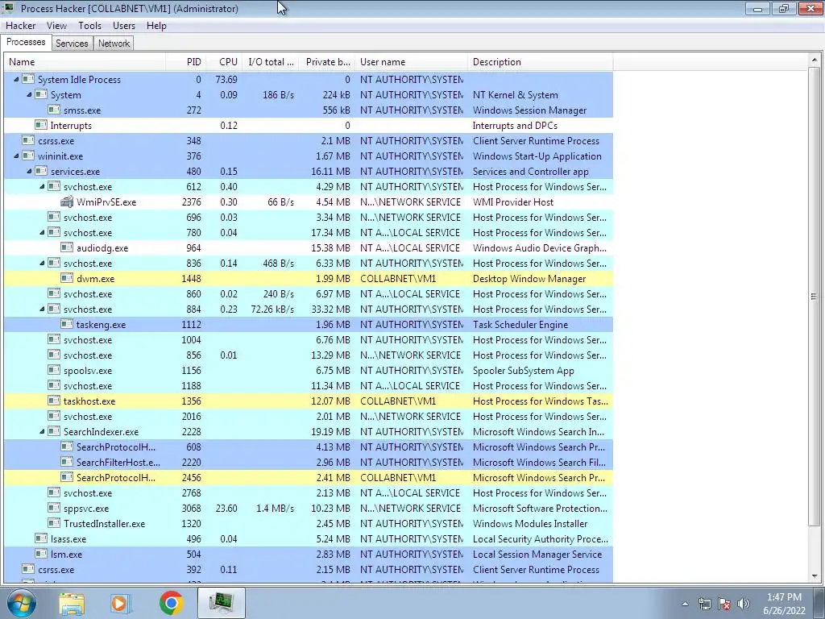Viewport: 825px width, 619px height.
Task: Open the Users menu
Action: coord(123,25)
